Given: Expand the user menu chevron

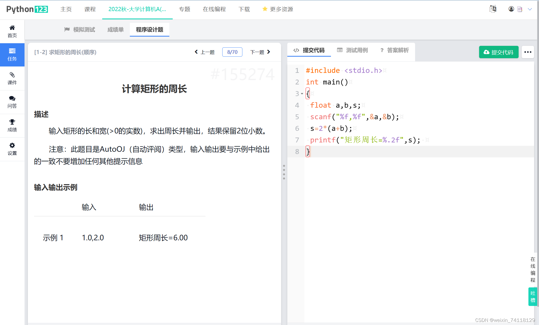Looking at the screenshot, I should (530, 9).
